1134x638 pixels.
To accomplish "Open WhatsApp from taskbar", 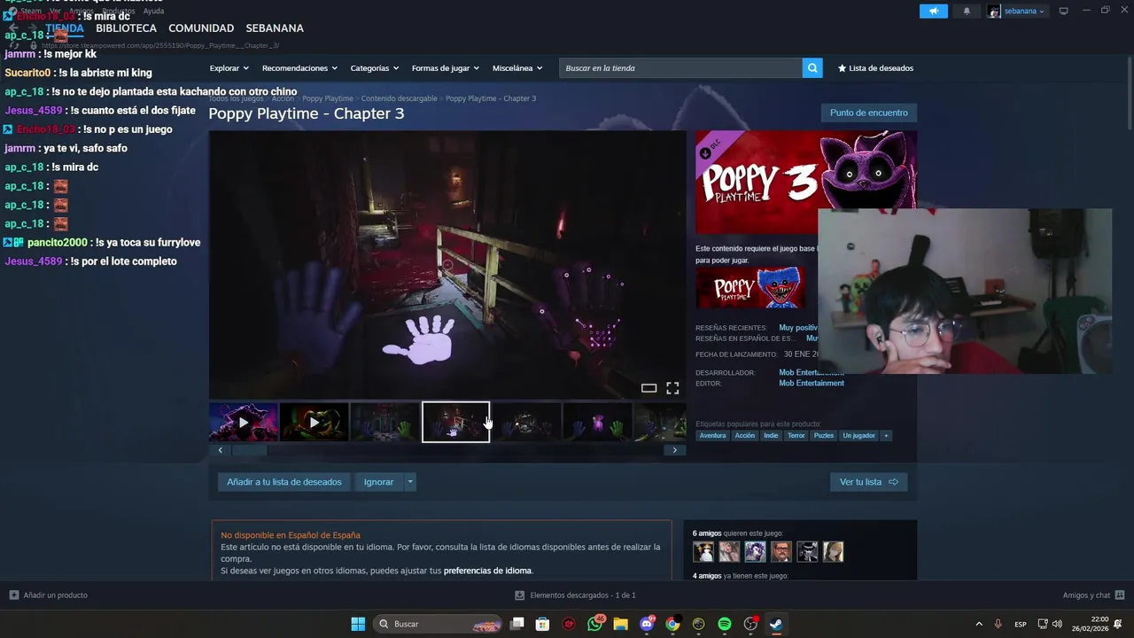I will point(594,624).
